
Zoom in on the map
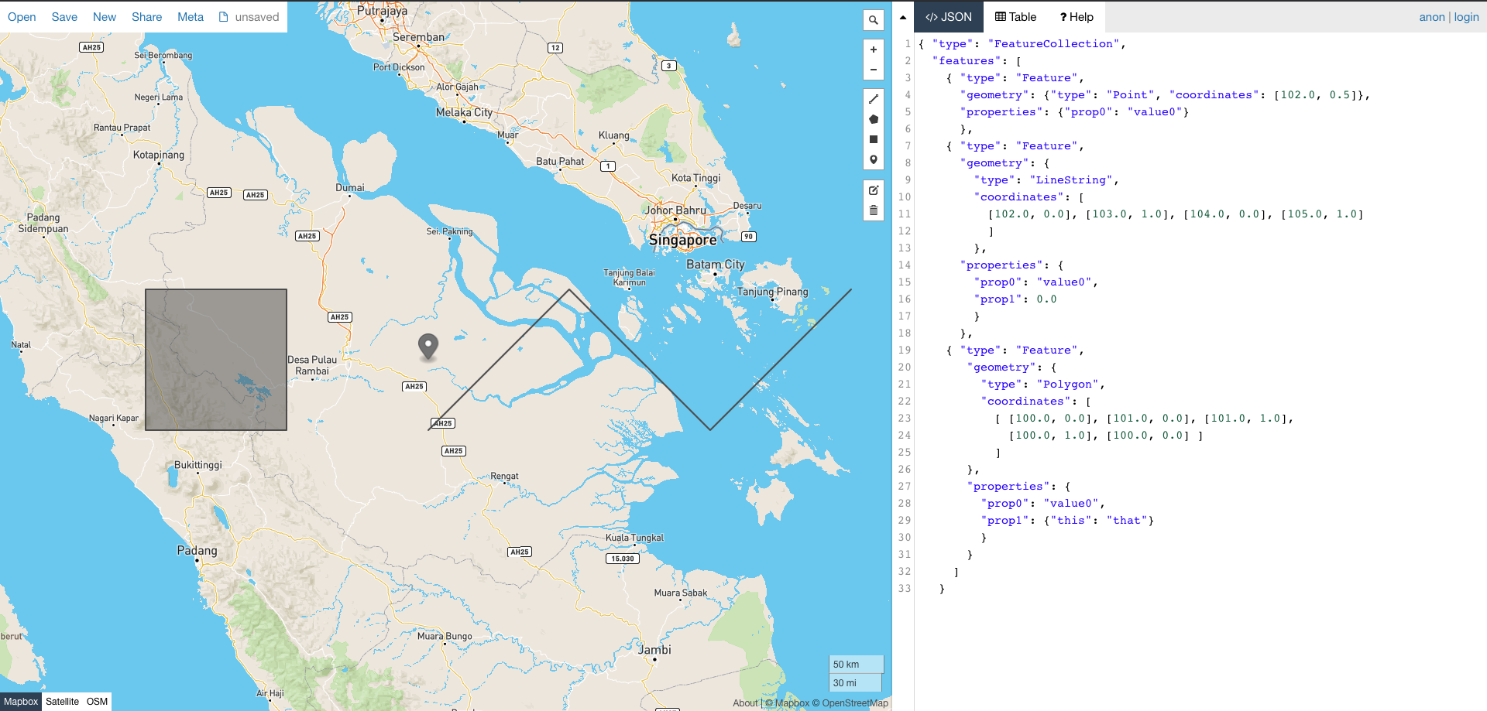tap(873, 49)
